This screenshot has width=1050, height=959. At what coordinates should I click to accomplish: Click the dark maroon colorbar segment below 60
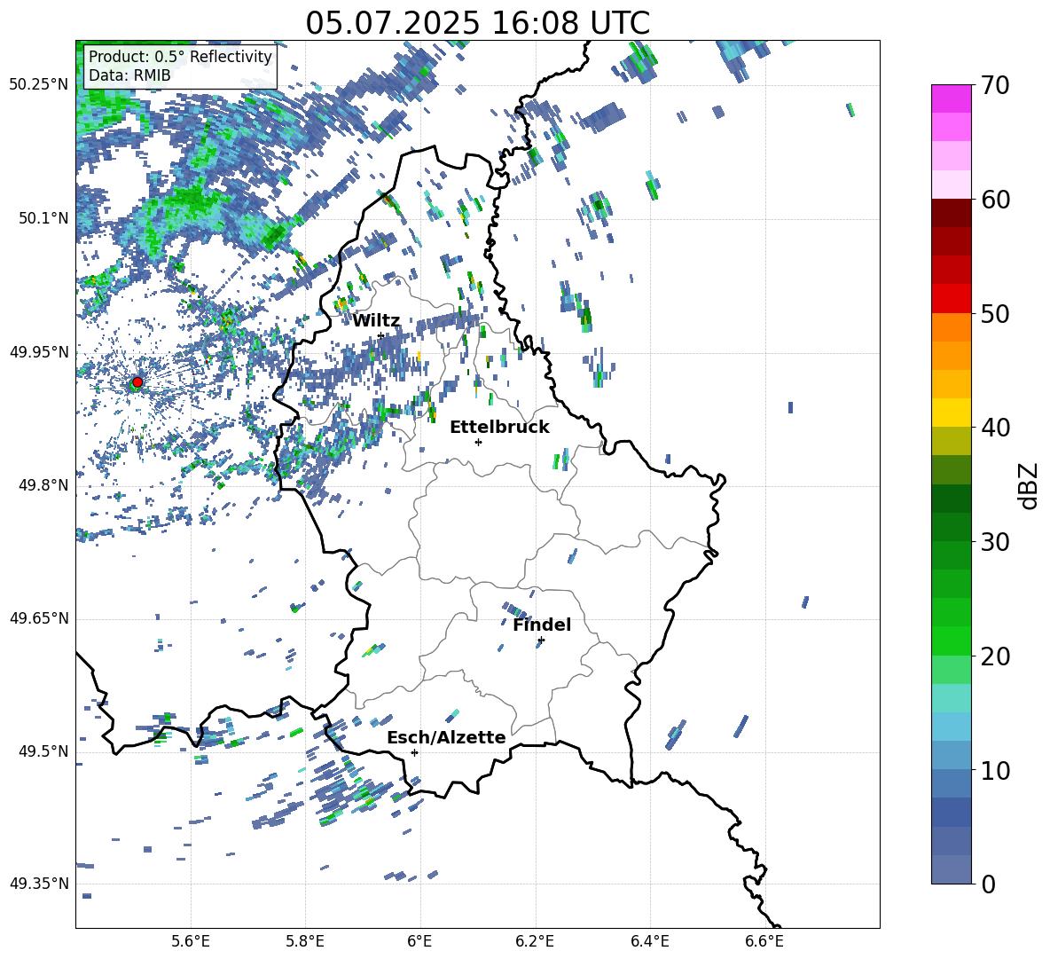coord(952,213)
